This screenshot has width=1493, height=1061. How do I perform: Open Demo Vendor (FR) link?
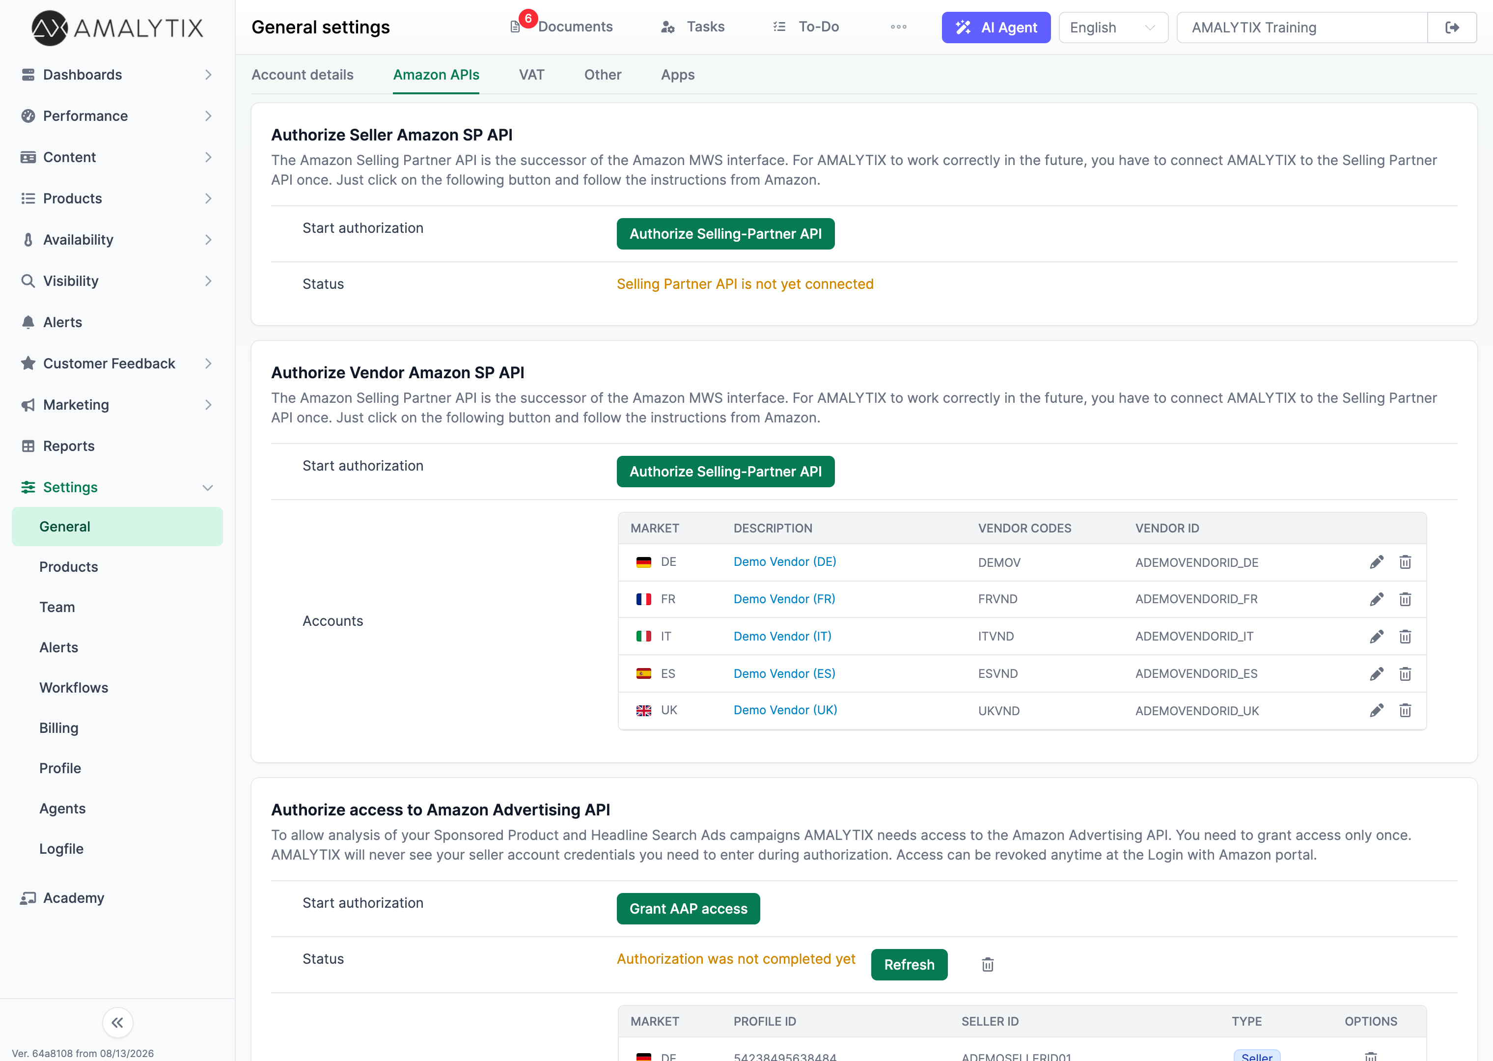pyautogui.click(x=784, y=598)
